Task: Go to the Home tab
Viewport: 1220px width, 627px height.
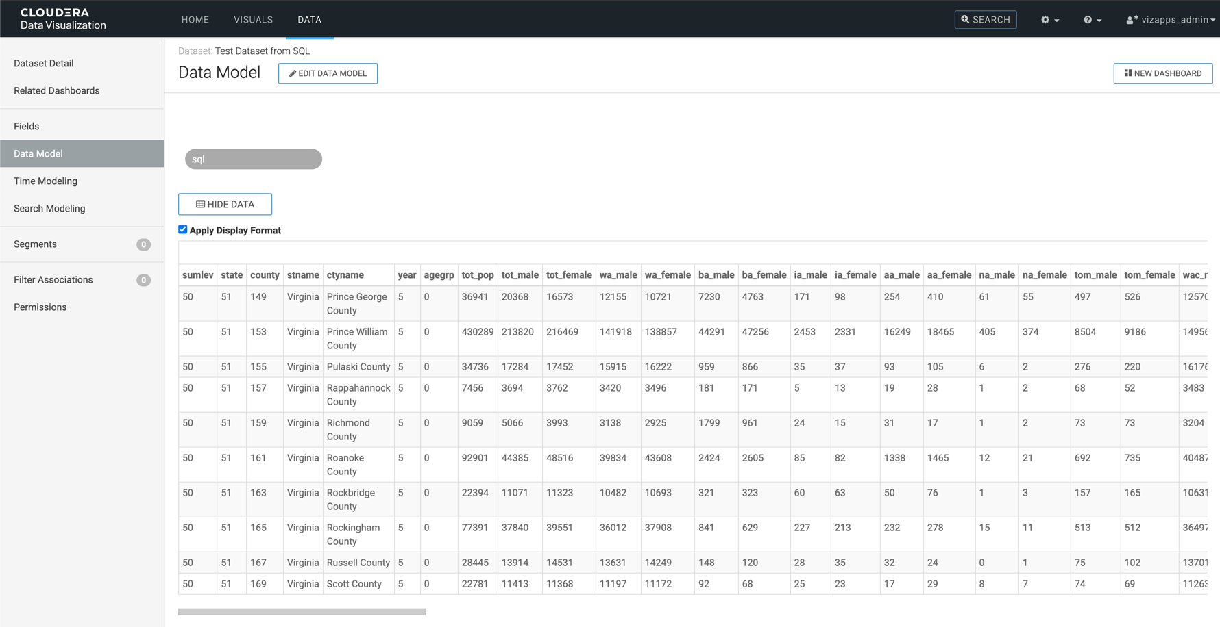Action: pos(195,20)
